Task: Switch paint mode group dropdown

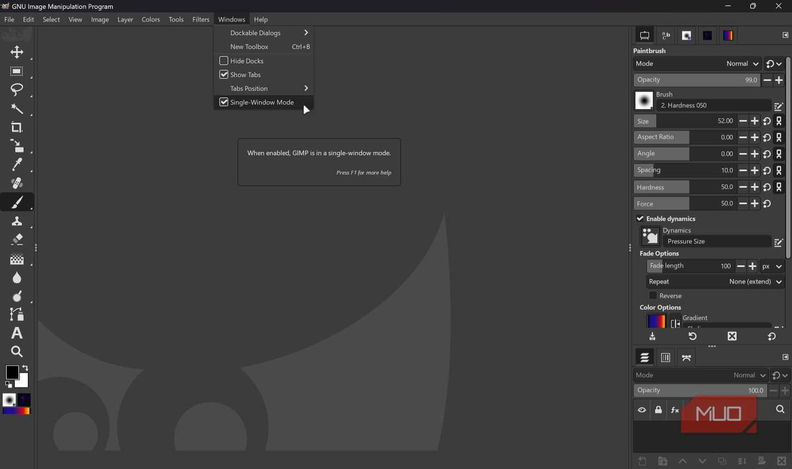Action: pyautogui.click(x=774, y=64)
